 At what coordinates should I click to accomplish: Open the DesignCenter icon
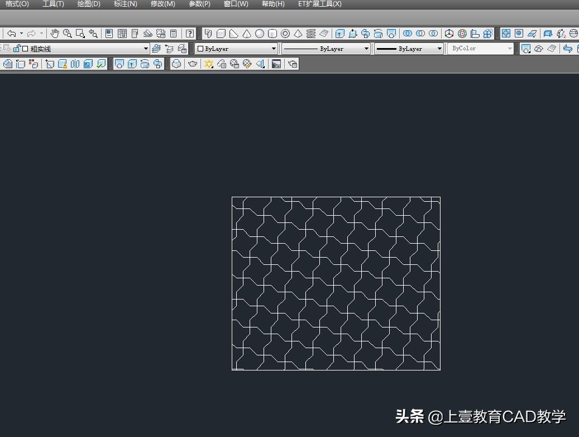tap(122, 34)
